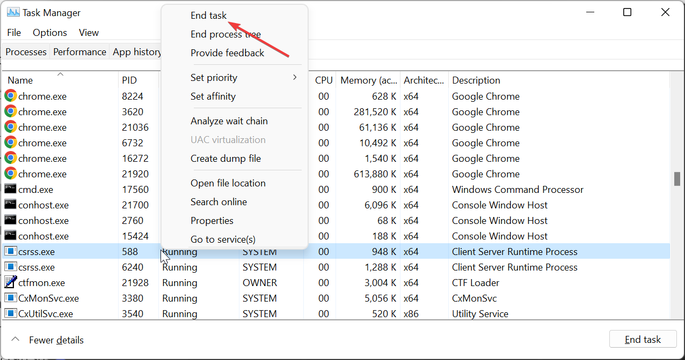Click the End task button at bottom
685x360 pixels.
tap(643, 340)
